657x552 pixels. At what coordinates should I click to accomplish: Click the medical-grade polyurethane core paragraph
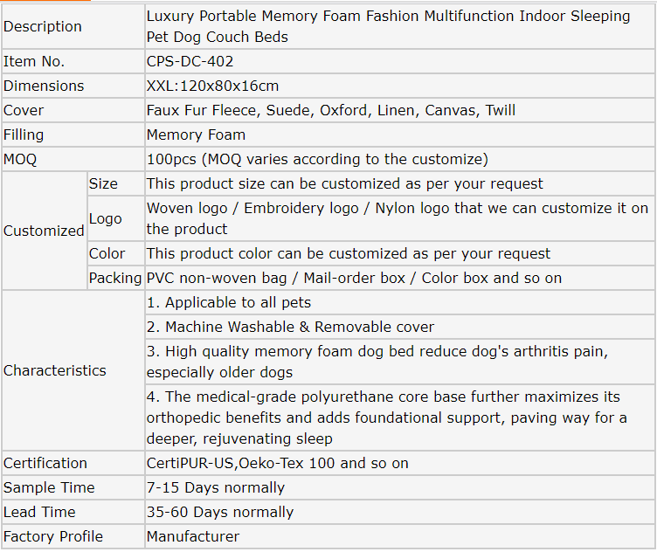point(386,417)
